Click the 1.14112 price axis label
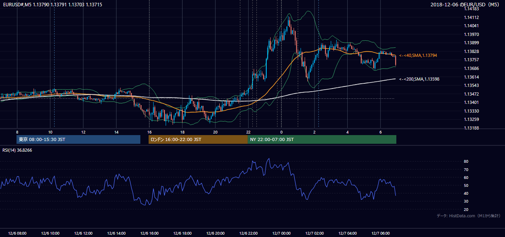This screenshot has width=505, height=237. [472, 17]
